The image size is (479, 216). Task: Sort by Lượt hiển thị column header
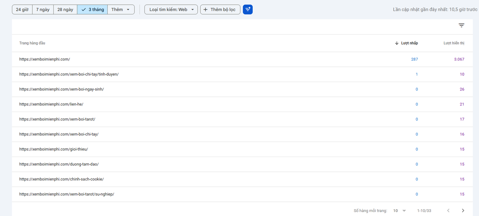[454, 43]
